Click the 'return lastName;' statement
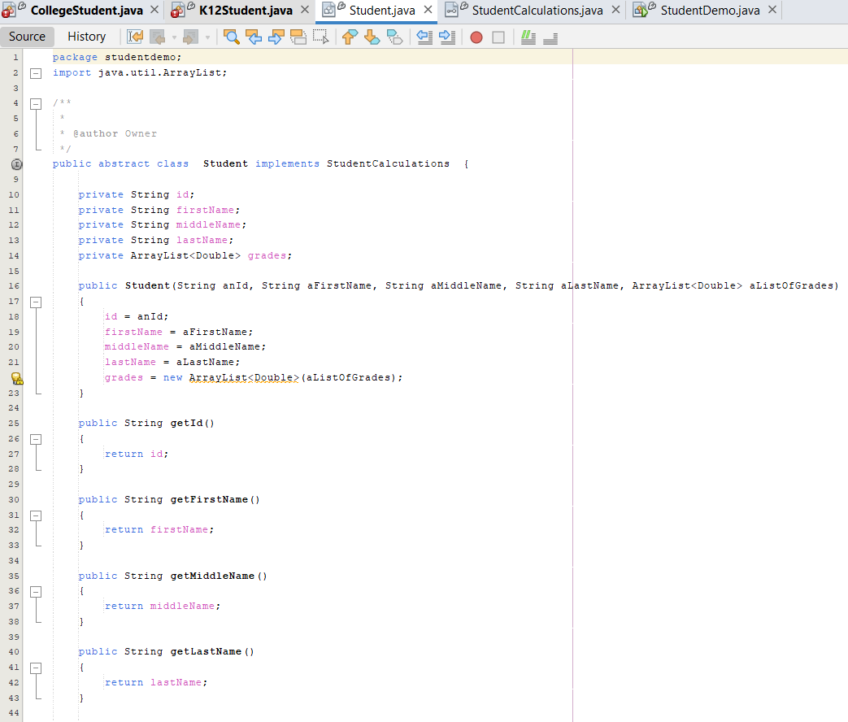The height and width of the screenshot is (722, 848). click(x=156, y=682)
